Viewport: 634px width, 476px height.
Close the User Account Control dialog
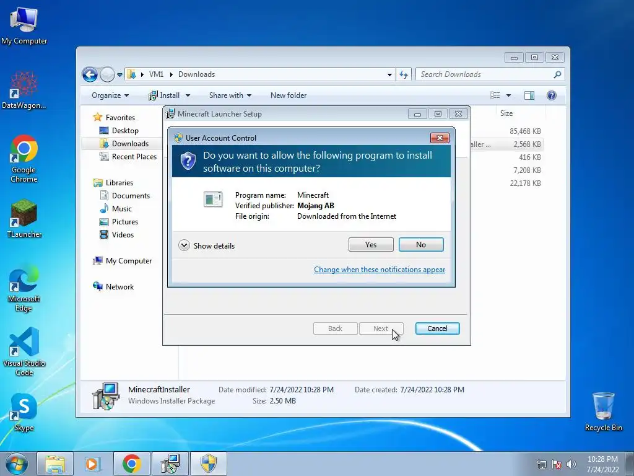coord(440,138)
